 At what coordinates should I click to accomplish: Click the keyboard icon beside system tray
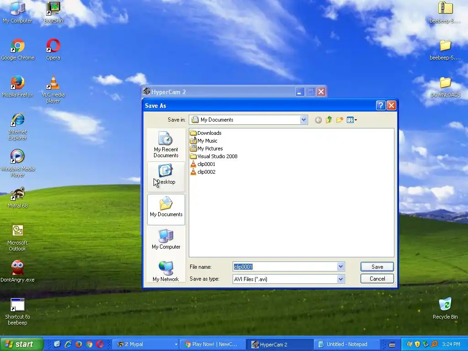pyautogui.click(x=392, y=345)
